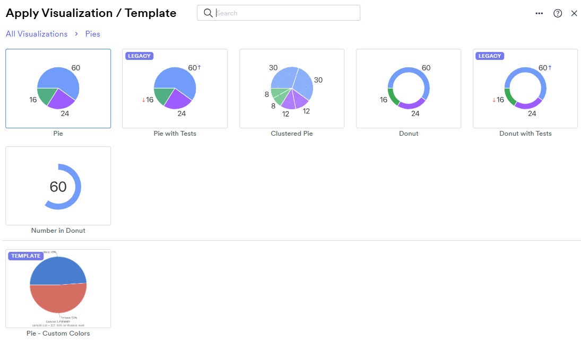
Task: Click the TEMPLATE badge on custom colors pie
Action: coord(25,256)
